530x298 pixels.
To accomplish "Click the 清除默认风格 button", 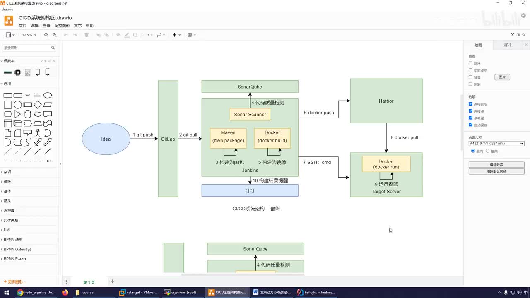I will (x=496, y=171).
